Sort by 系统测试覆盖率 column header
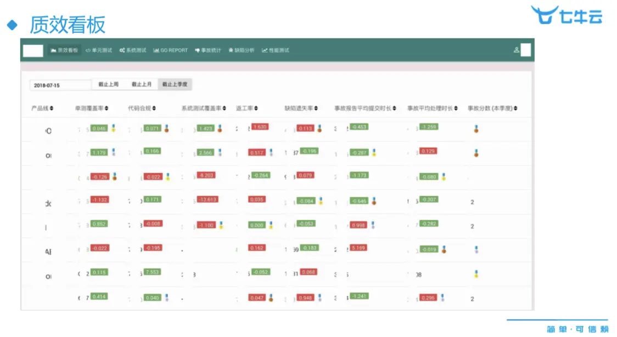Screen dimensions: 617x337 click(204, 108)
